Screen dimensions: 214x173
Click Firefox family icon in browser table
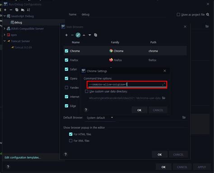tap(111, 60)
